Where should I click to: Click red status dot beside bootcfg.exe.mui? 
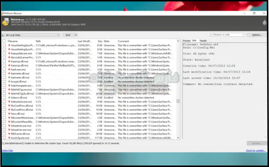[x=9, y=137]
